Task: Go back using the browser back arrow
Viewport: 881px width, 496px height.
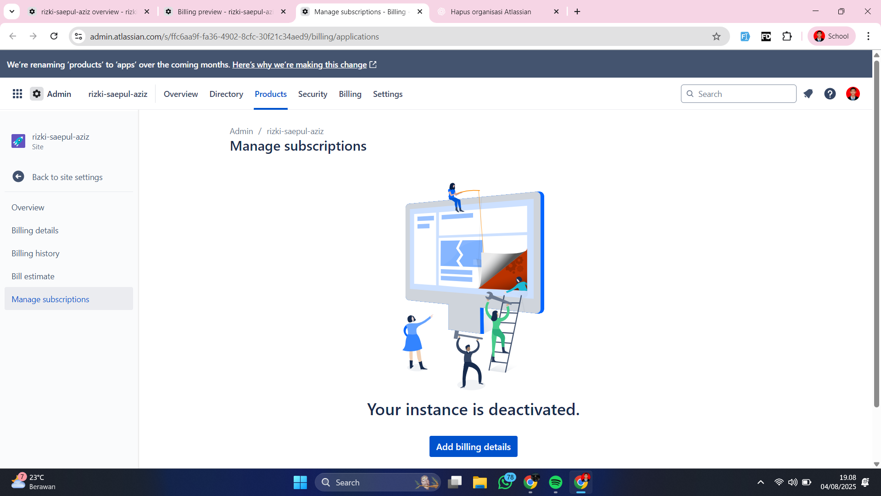Action: 13,36
